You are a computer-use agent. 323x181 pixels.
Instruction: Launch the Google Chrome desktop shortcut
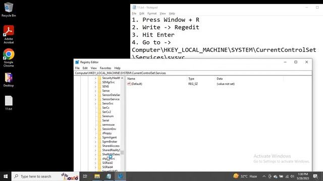[9, 58]
